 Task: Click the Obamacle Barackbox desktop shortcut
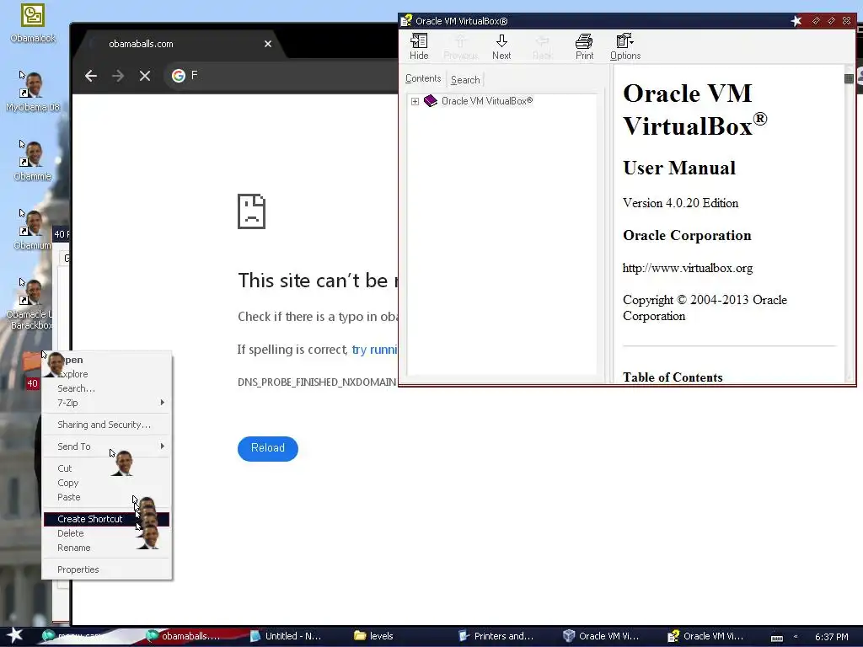tap(30, 304)
